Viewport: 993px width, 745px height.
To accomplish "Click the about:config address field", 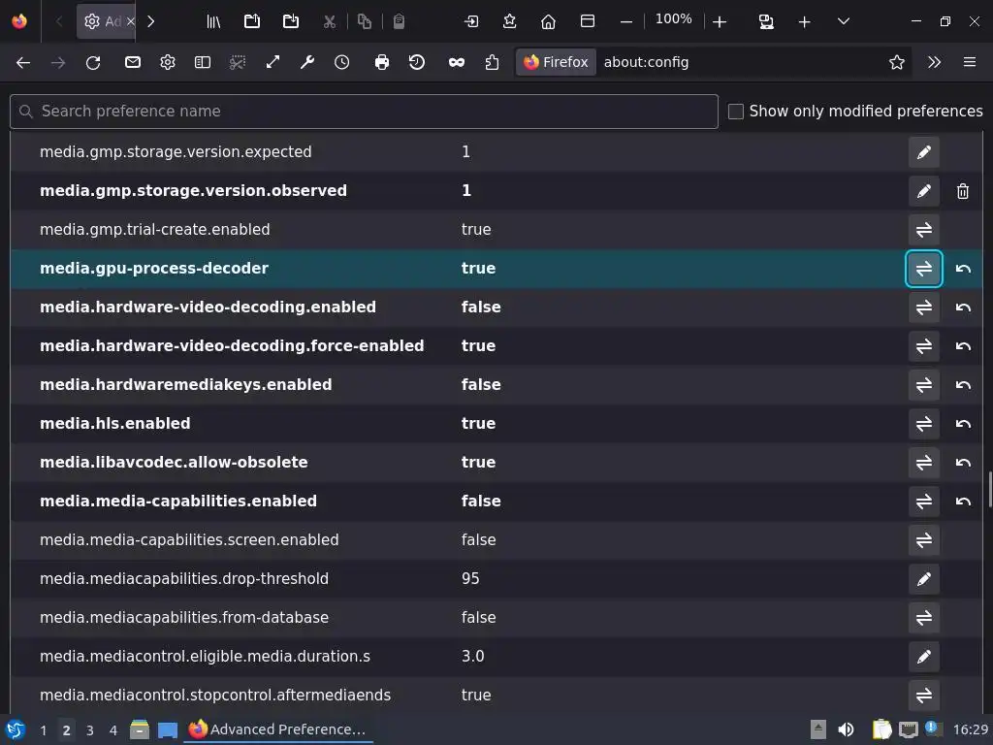I will coord(738,62).
